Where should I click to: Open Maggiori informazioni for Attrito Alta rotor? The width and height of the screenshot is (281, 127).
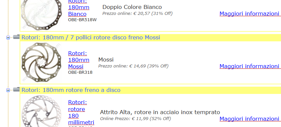pos(250,119)
